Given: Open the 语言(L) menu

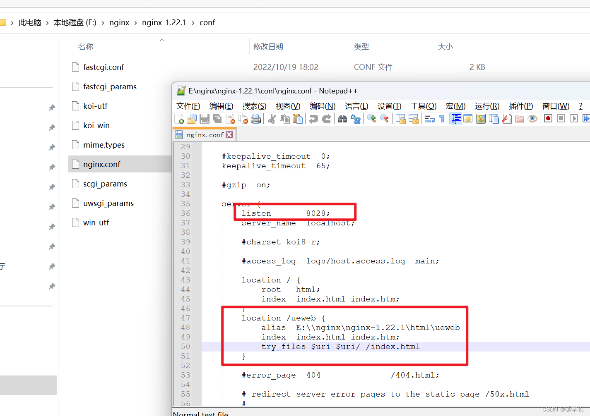Looking at the screenshot, I should [356, 106].
